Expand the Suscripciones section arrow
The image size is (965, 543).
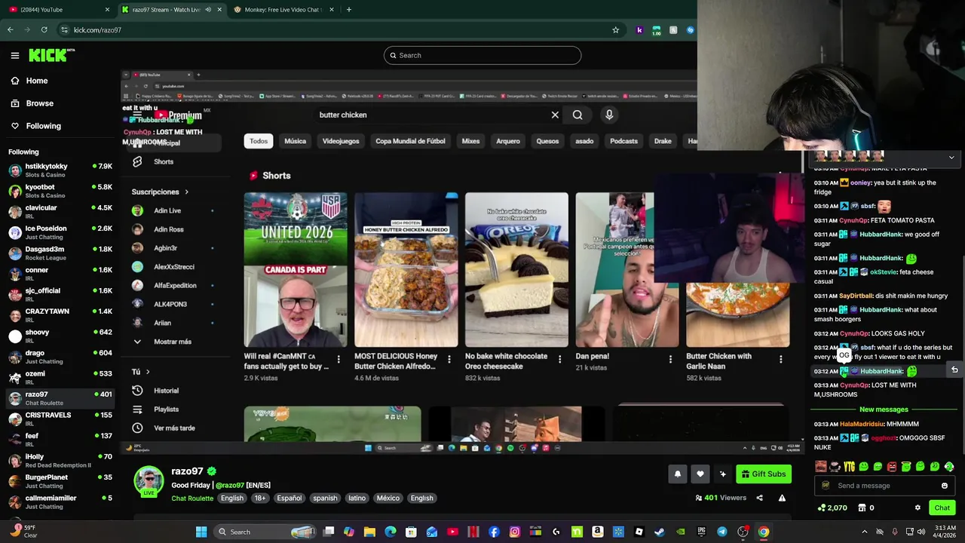186,192
